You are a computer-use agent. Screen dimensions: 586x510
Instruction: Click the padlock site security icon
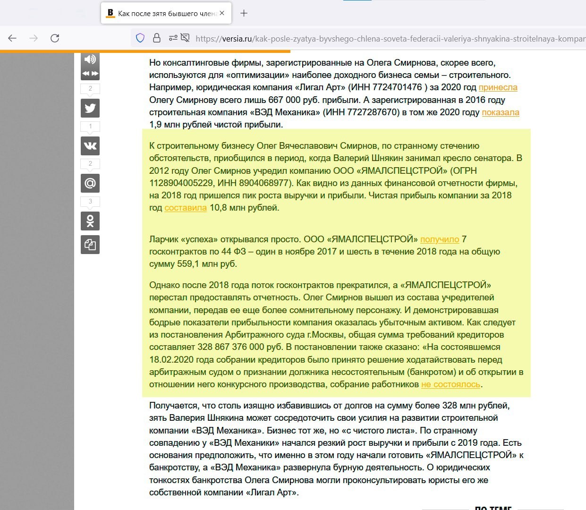pos(157,38)
